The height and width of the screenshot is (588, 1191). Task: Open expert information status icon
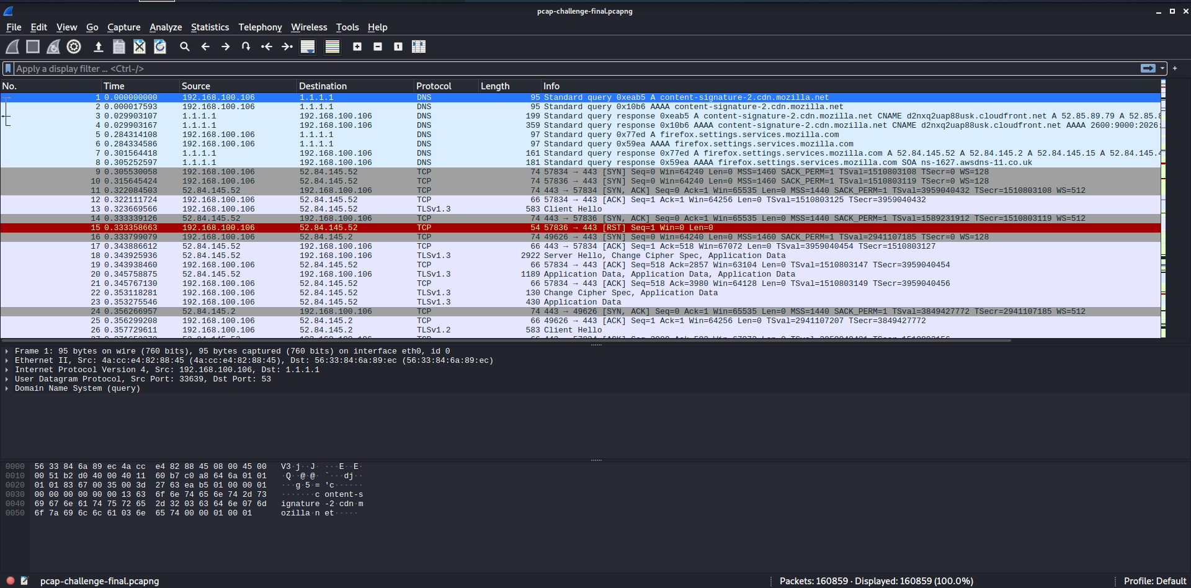point(11,581)
